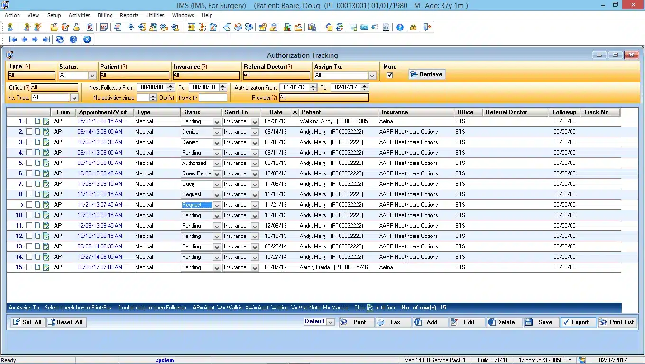
Task: Open the Assign To dropdown
Action: click(372, 75)
